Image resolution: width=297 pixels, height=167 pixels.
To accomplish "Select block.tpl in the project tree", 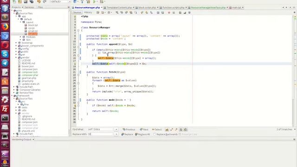I will [33, 25].
